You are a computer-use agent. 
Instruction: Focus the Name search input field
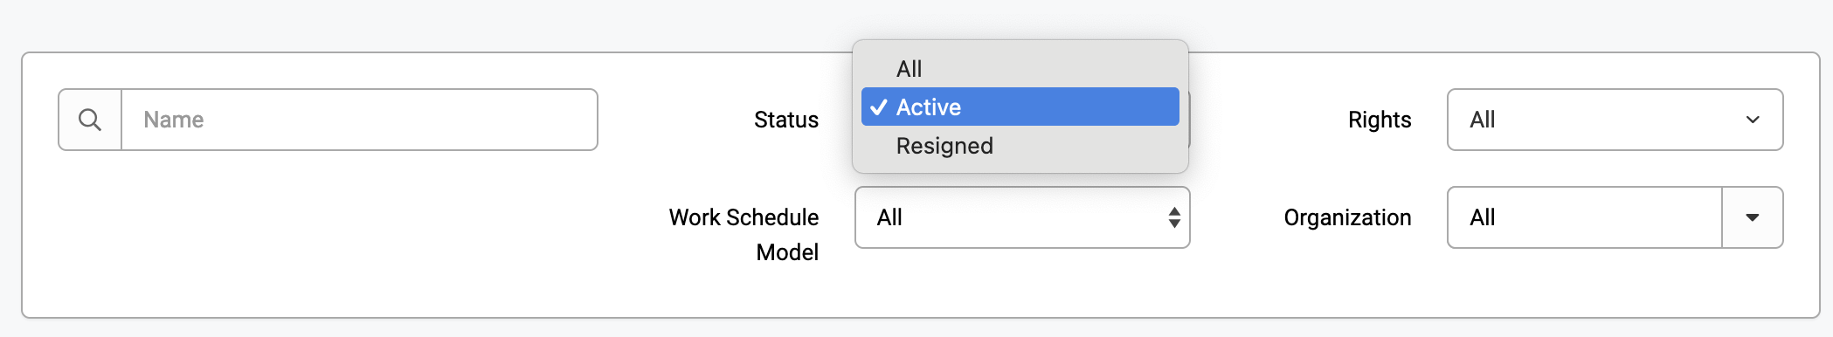pyautogui.click(x=359, y=120)
